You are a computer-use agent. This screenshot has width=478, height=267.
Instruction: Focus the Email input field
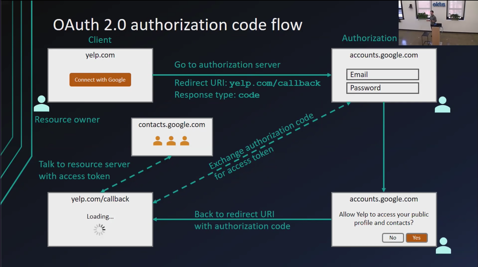pyautogui.click(x=383, y=74)
